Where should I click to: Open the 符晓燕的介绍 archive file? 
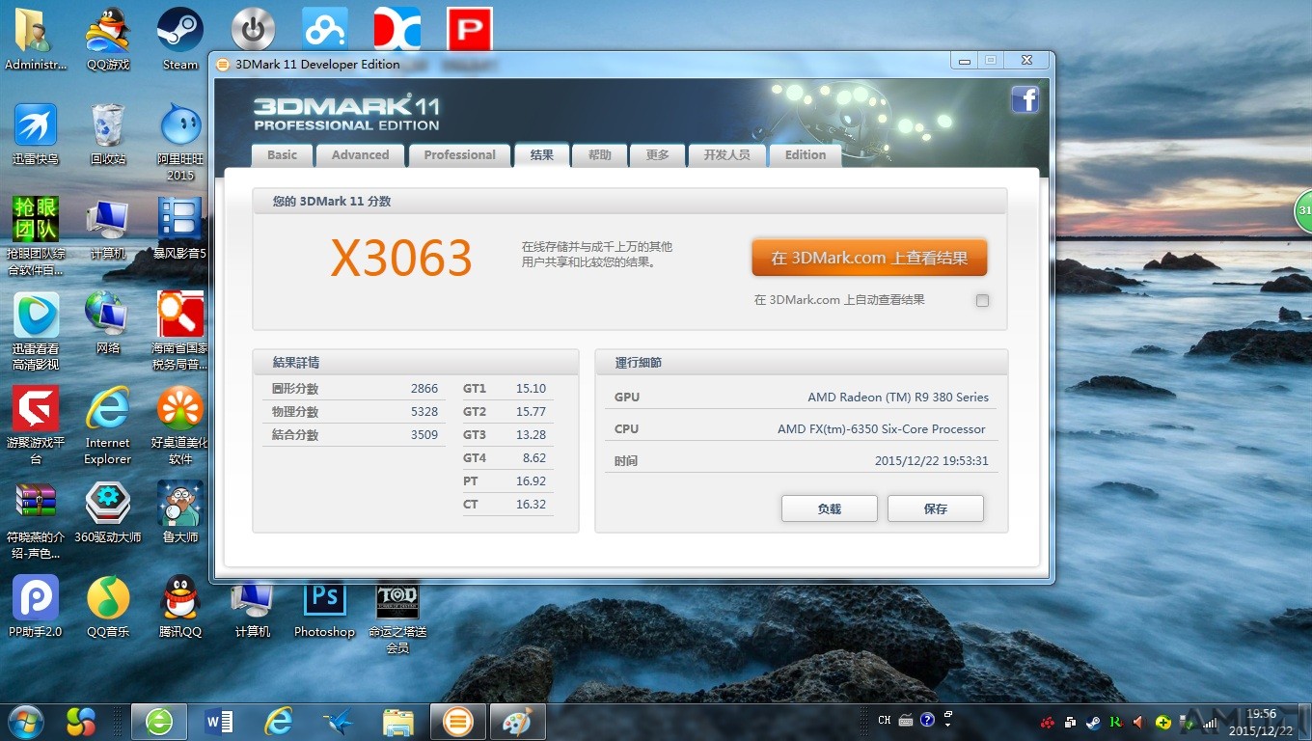(x=36, y=520)
